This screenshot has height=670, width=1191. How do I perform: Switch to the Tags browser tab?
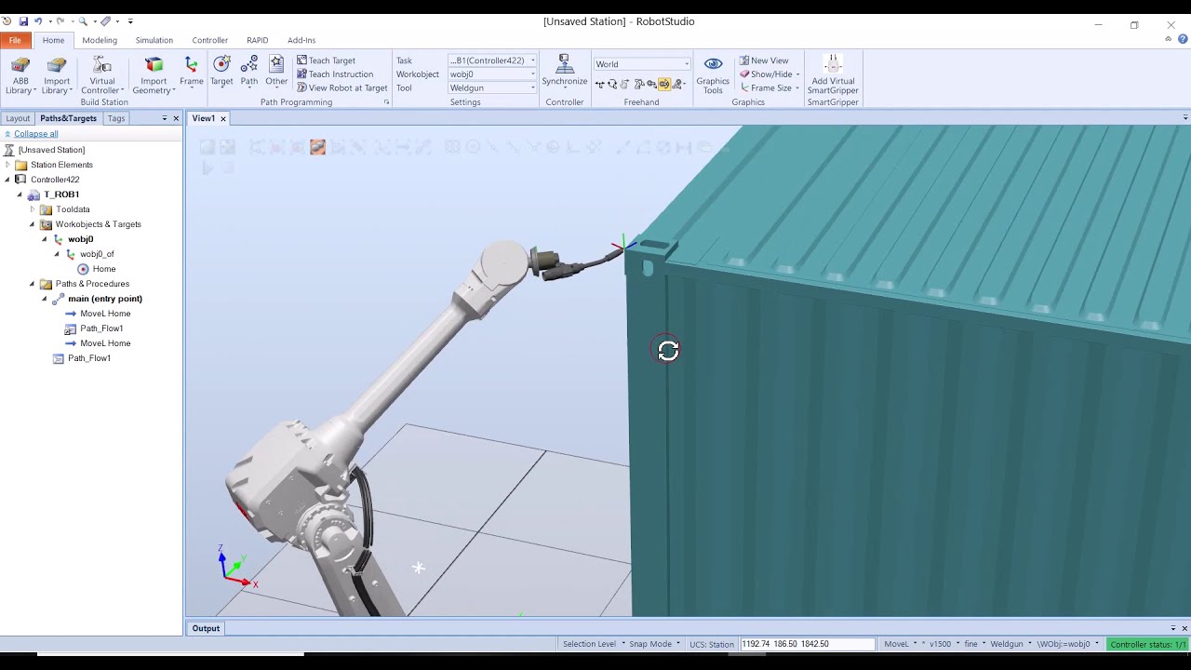(116, 118)
